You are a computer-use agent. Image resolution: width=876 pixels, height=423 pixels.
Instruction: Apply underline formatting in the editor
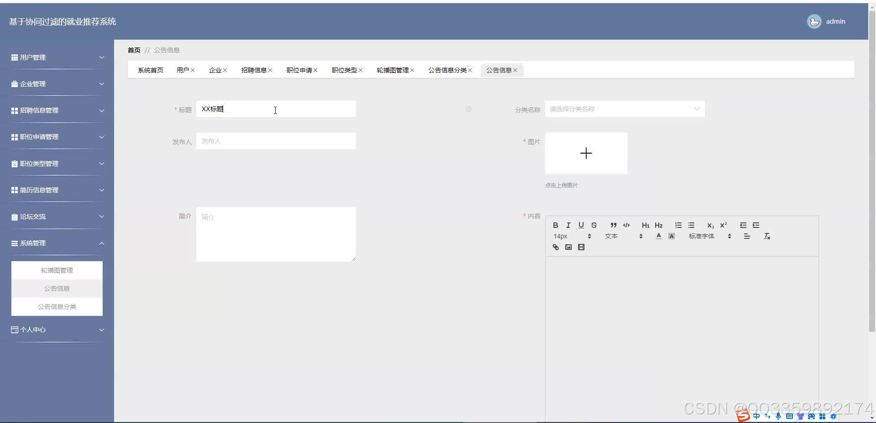click(x=581, y=225)
